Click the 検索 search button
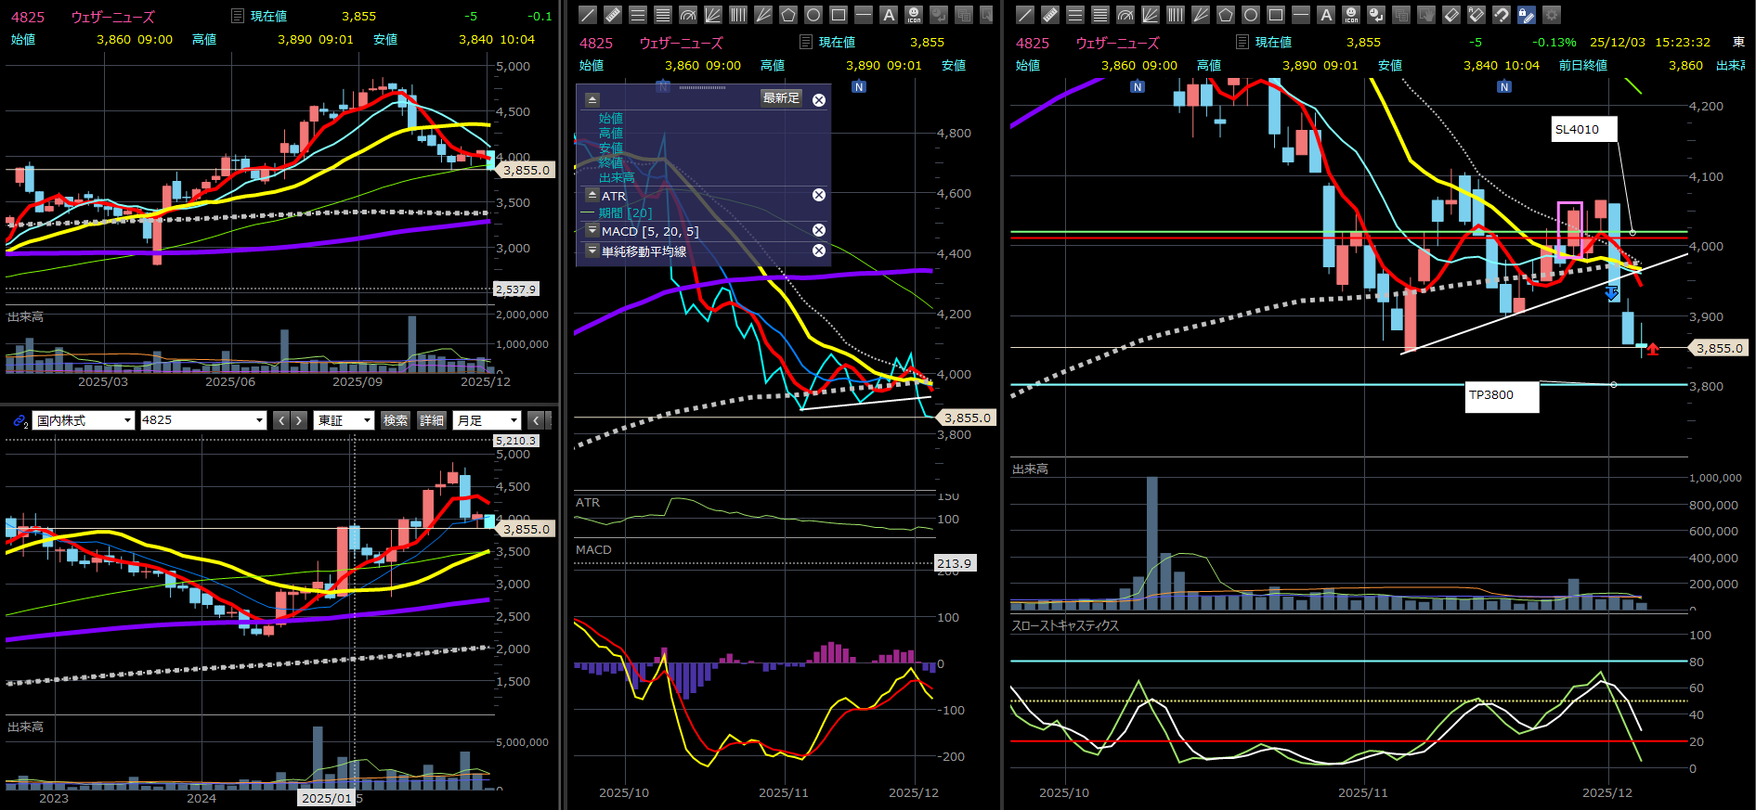Screen dimensions: 1756x810 pos(396,420)
